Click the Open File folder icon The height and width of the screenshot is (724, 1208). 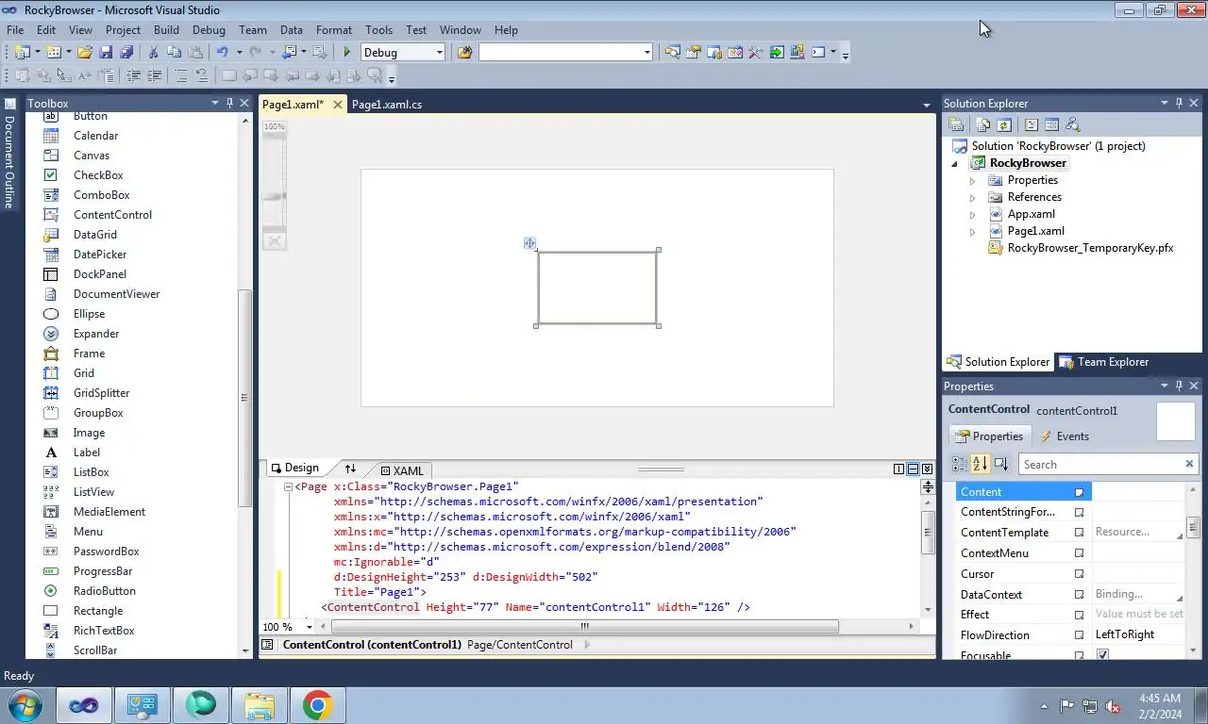(x=85, y=52)
